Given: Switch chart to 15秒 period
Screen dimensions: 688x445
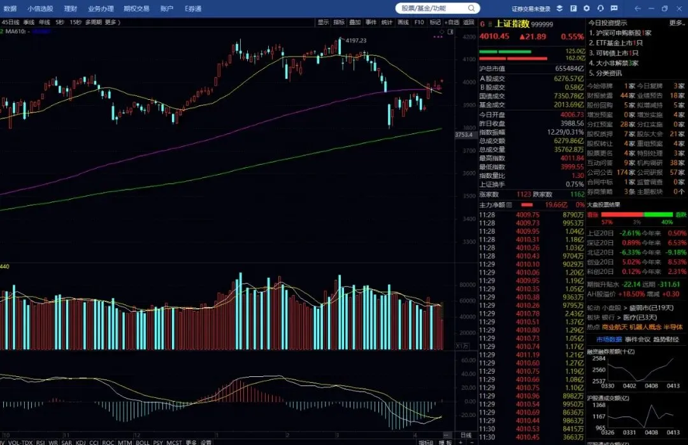Looking at the screenshot, I should [x=75, y=22].
